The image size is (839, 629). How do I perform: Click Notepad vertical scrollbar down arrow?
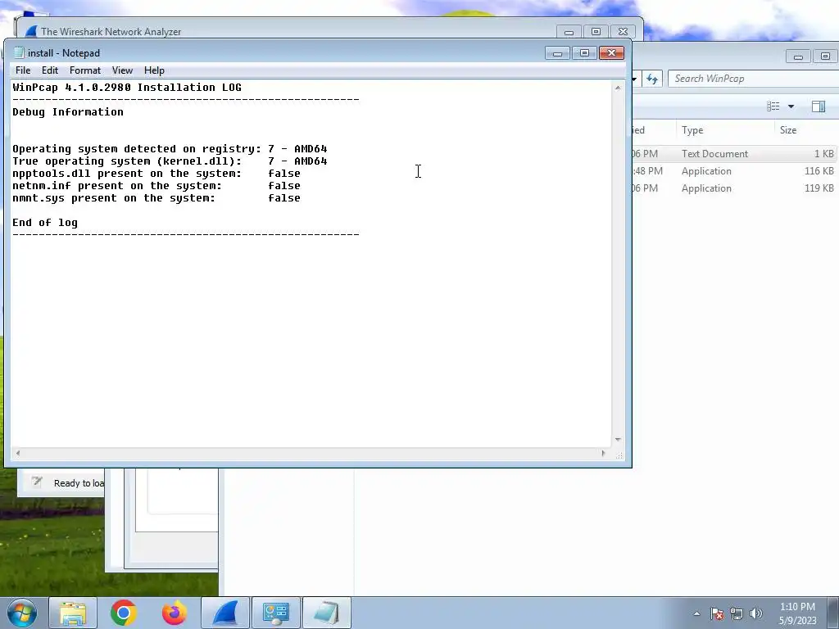[618, 440]
